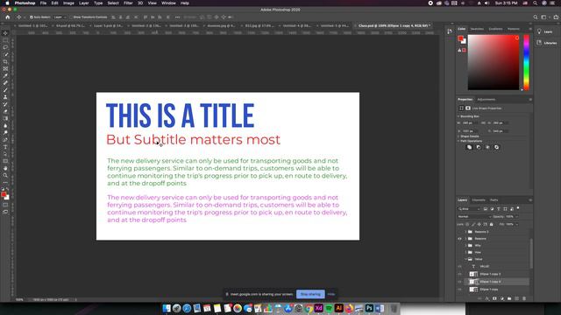Image resolution: width=561 pixels, height=315 pixels.
Task: Select the Clone Stamp tool
Action: click(x=5, y=97)
